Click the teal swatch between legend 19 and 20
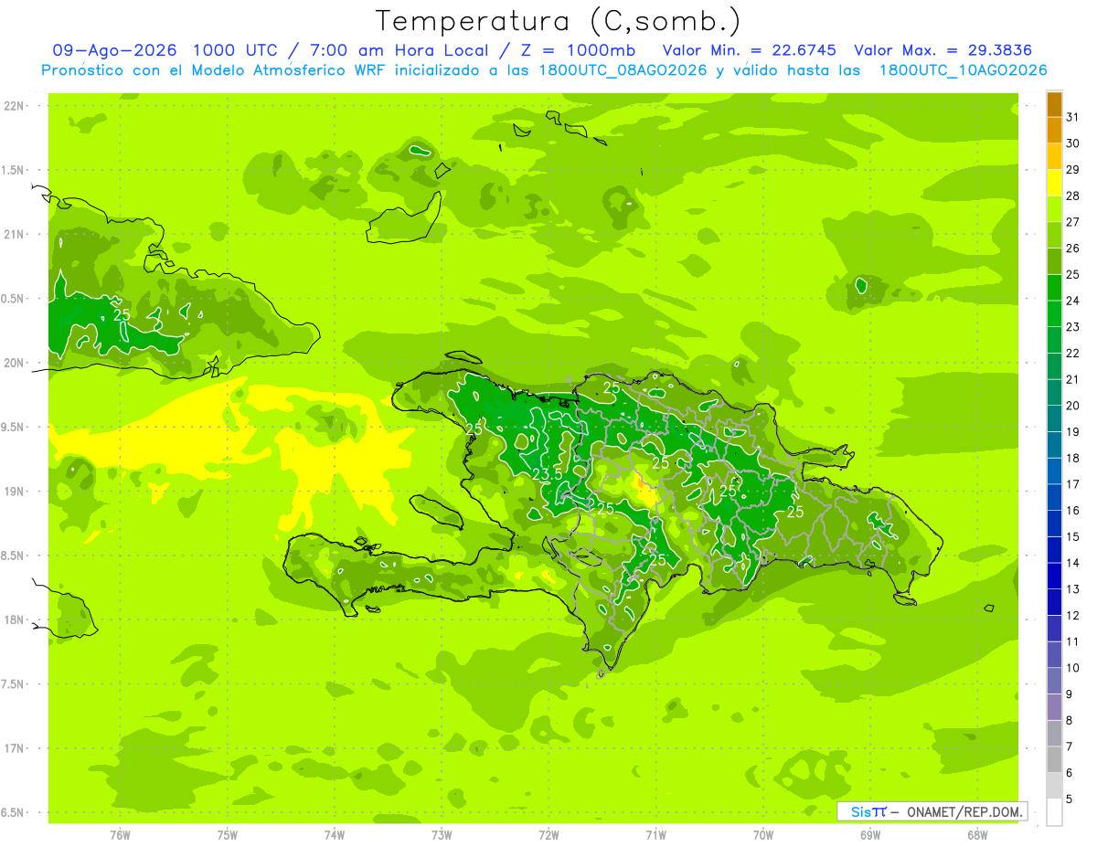1097x847 pixels. (1054, 418)
